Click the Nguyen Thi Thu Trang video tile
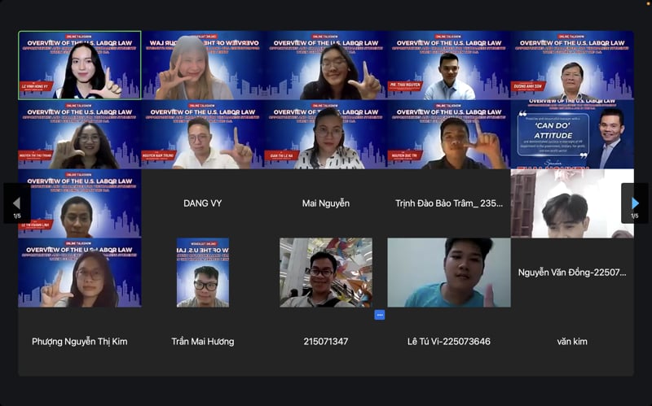This screenshot has height=406, width=652. click(x=80, y=134)
